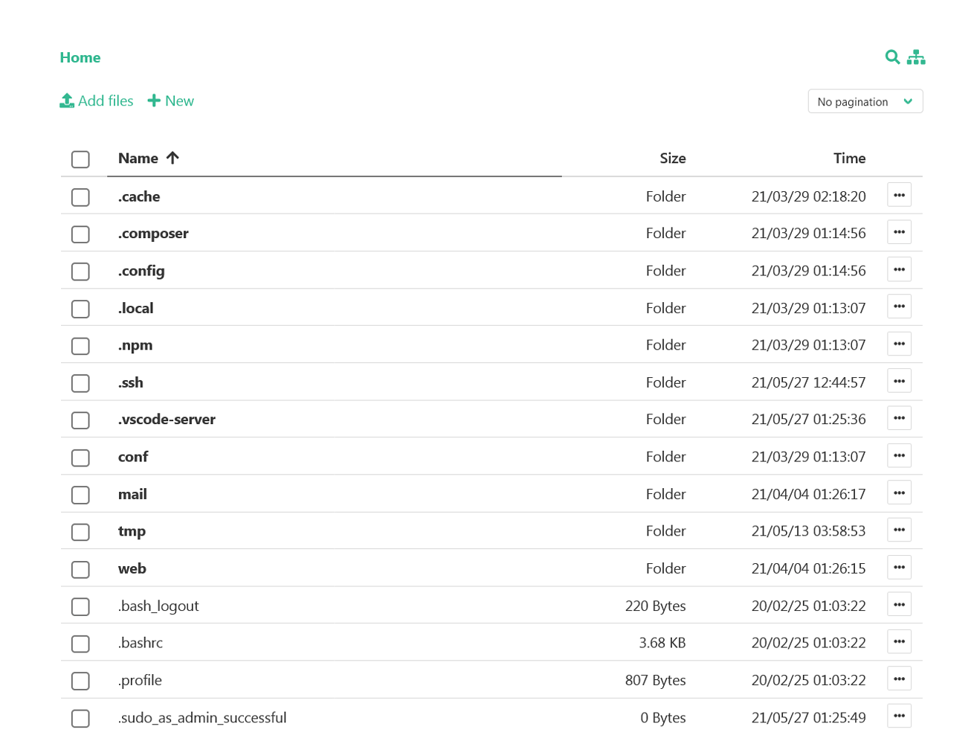This screenshot has height=744, width=974.
Task: Check the checkbox for the .ssh folder
Action: pyautogui.click(x=80, y=383)
